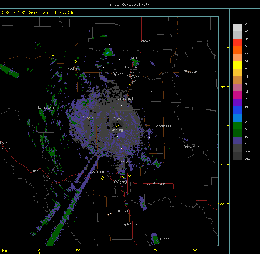Click the RedDeer city label
This screenshot has height=254, width=260.
click(x=133, y=77)
